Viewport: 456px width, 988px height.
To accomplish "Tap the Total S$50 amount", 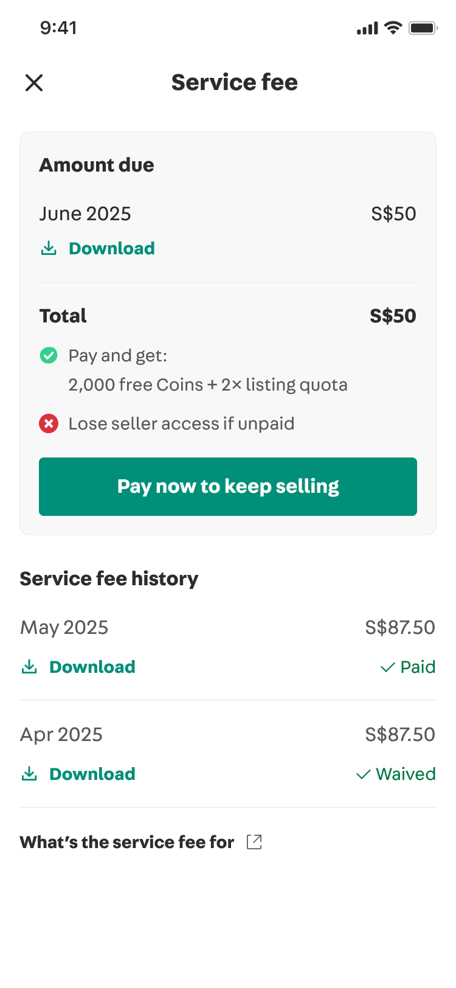I will (x=393, y=316).
